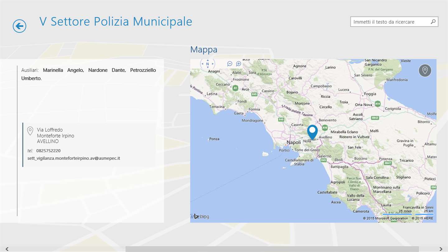Click the name "Marinella Angelo"

tap(63, 70)
